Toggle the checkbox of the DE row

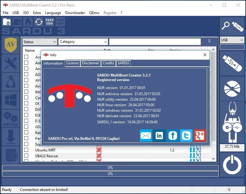point(26,103)
